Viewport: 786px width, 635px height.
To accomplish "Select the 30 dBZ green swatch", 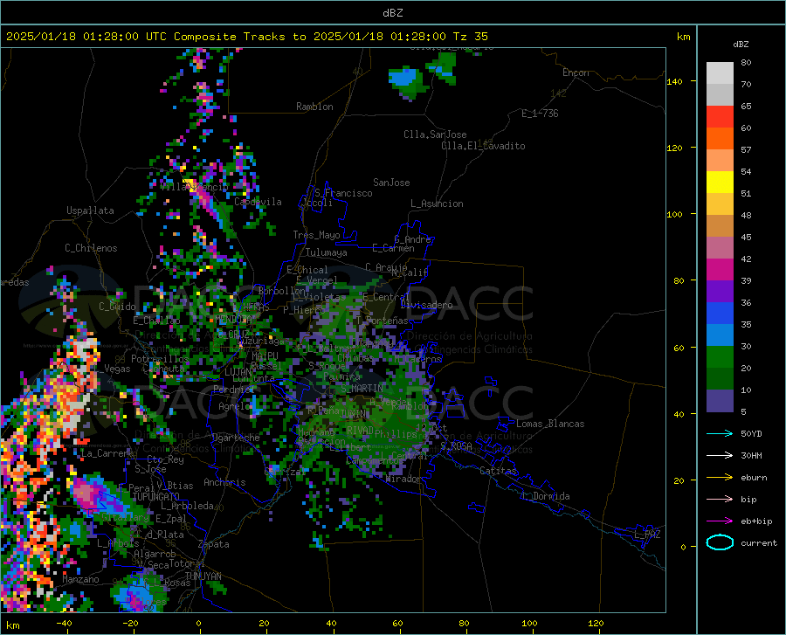I will 720,357.
